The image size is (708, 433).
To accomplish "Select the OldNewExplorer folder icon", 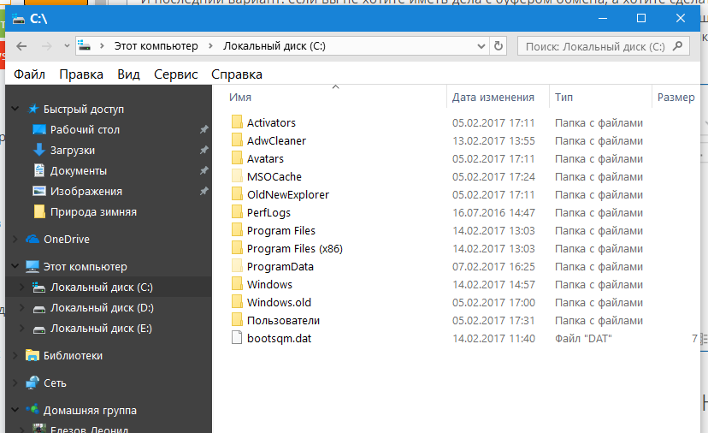I will pos(237,194).
